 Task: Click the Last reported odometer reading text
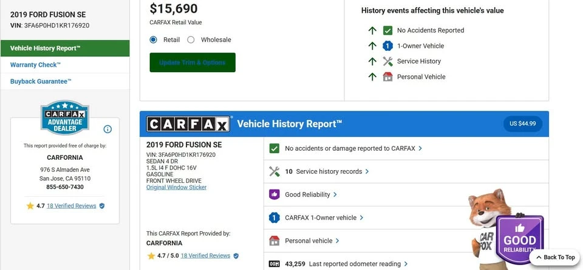[355, 264]
